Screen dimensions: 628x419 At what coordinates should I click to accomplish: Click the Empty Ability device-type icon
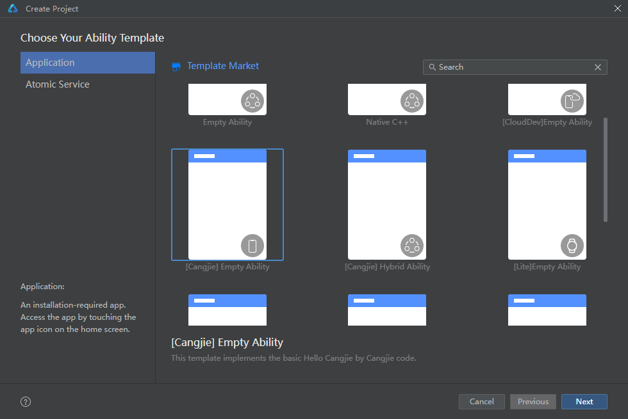click(252, 101)
